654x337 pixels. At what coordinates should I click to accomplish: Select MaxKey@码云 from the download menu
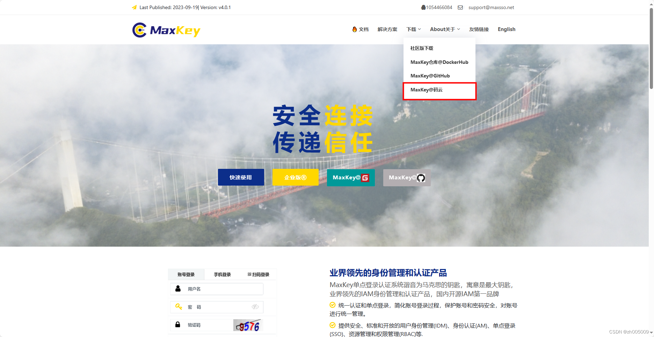pyautogui.click(x=427, y=90)
